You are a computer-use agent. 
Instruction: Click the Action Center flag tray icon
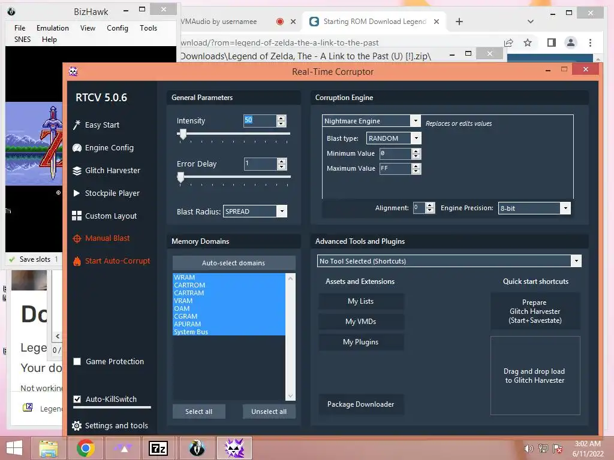(x=558, y=449)
